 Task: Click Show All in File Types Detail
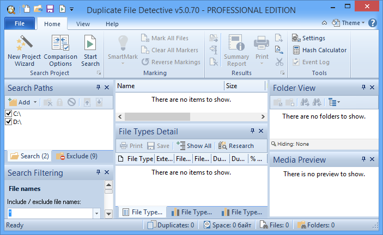[194, 146]
